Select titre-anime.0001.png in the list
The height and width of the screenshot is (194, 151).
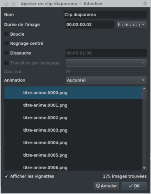pyautogui.click(x=73, y=105)
